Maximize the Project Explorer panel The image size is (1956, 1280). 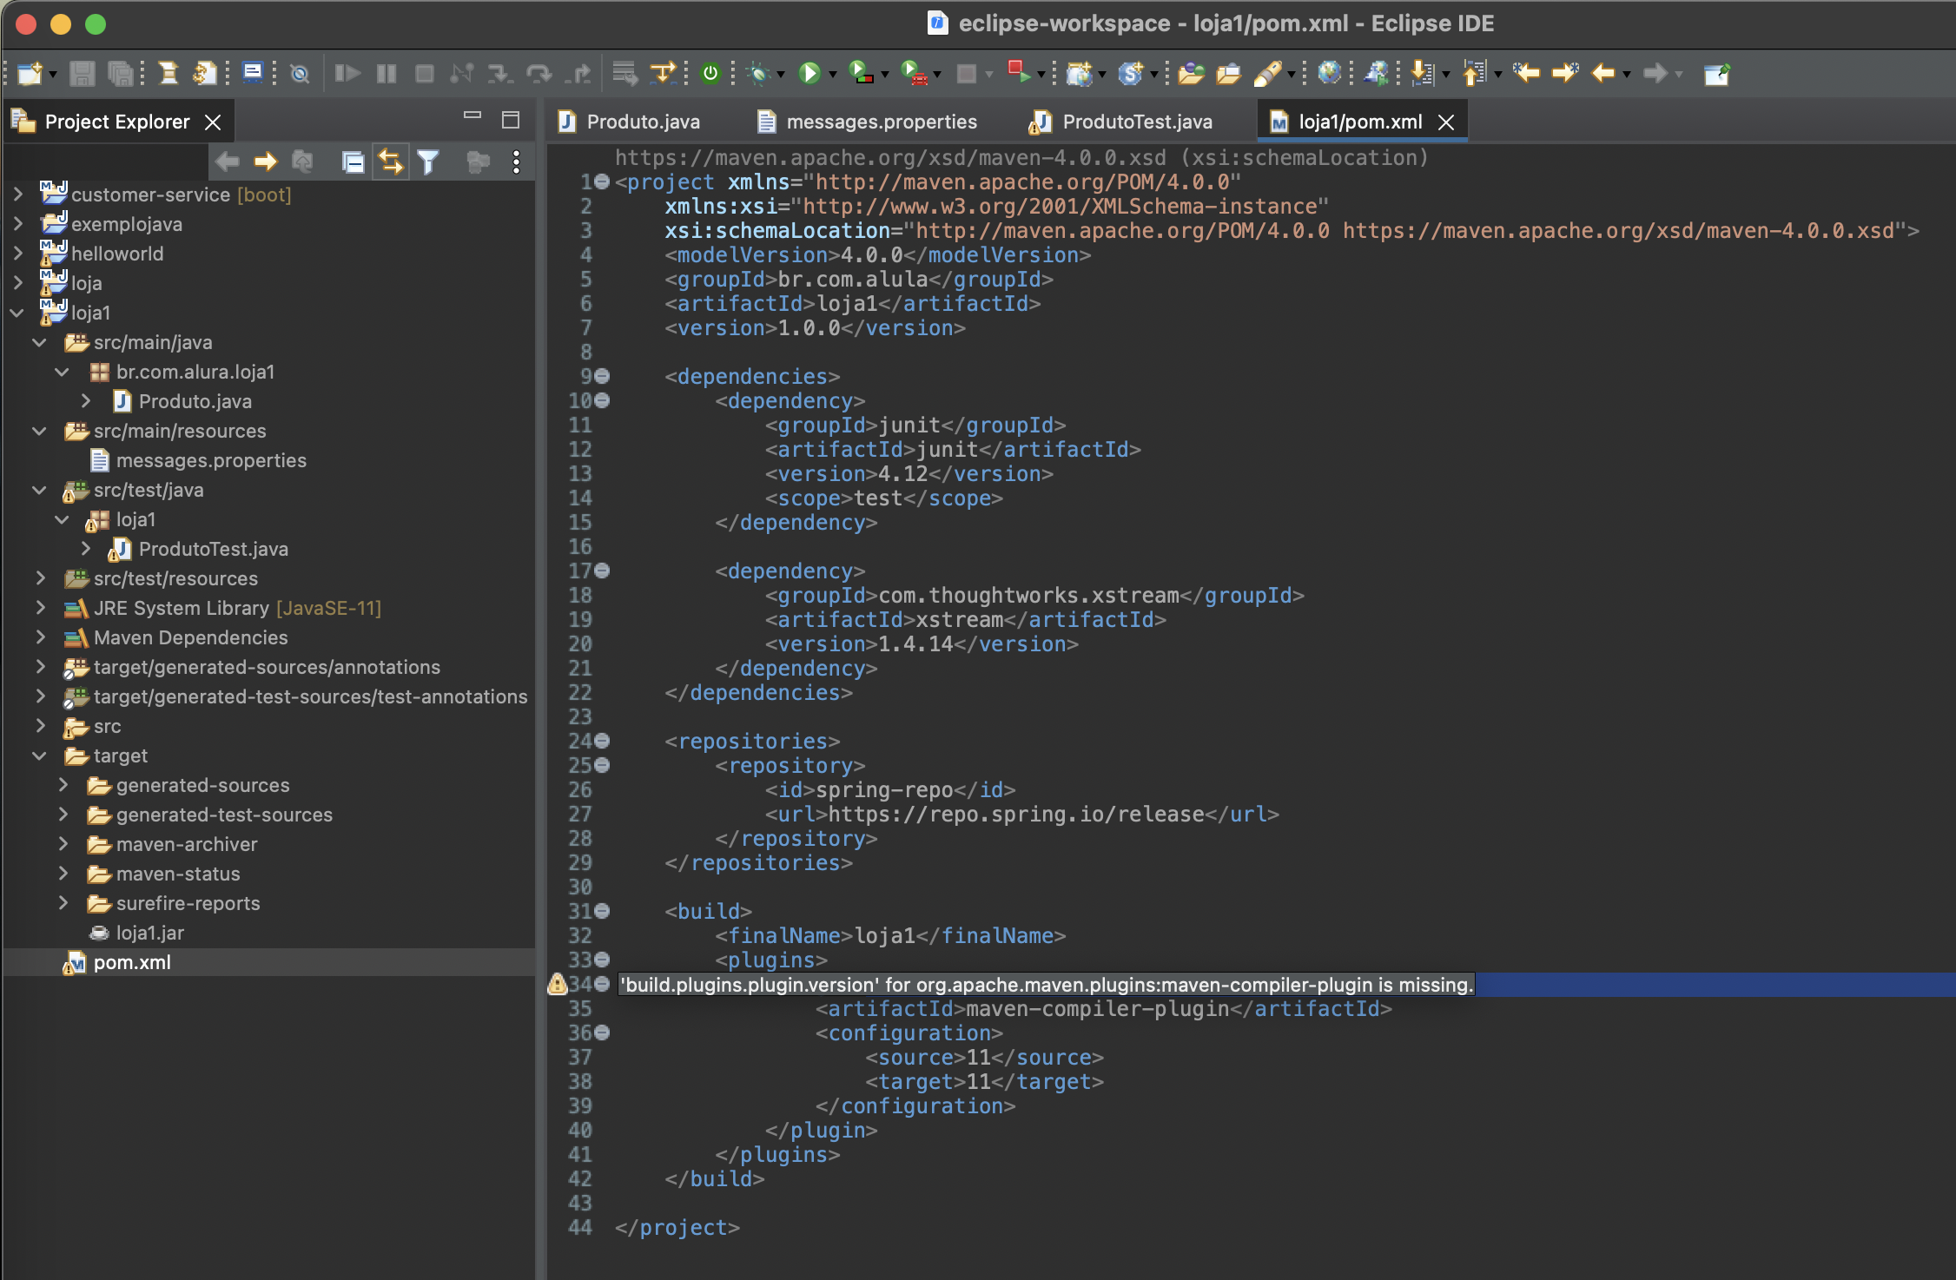click(x=511, y=120)
